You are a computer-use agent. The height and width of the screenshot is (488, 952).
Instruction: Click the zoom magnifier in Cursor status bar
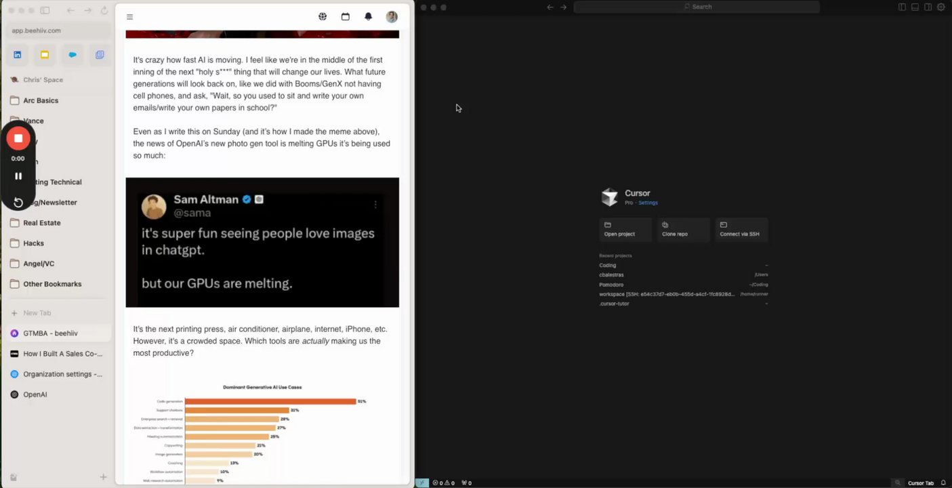pyautogui.click(x=897, y=483)
